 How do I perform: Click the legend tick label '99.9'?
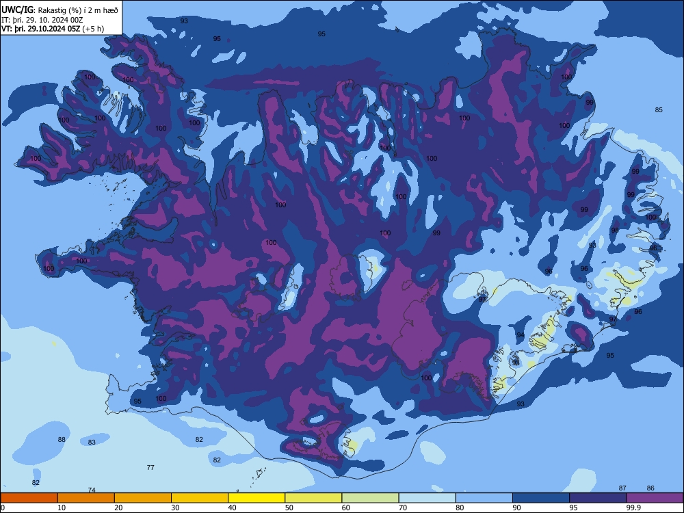tap(633, 508)
